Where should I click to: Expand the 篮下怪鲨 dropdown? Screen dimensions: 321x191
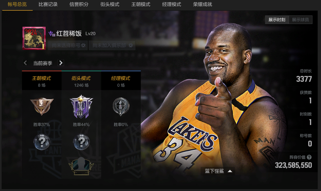point(218,171)
